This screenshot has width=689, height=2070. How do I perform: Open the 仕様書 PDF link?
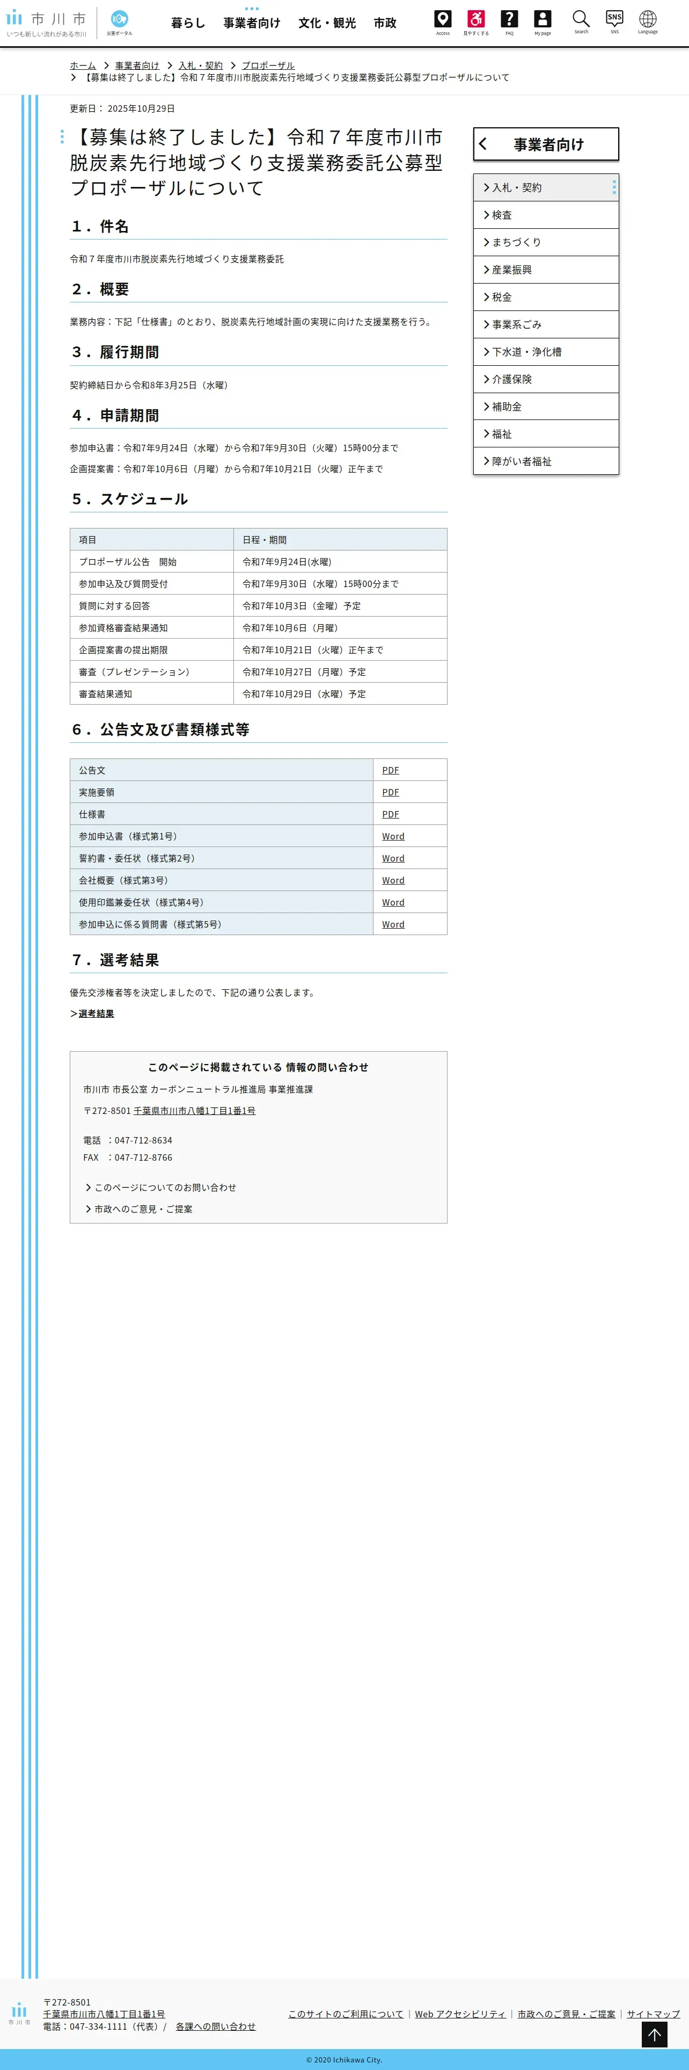tap(390, 814)
